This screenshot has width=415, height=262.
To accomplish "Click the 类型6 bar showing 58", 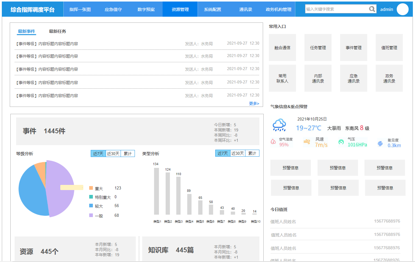I will pos(211,209).
